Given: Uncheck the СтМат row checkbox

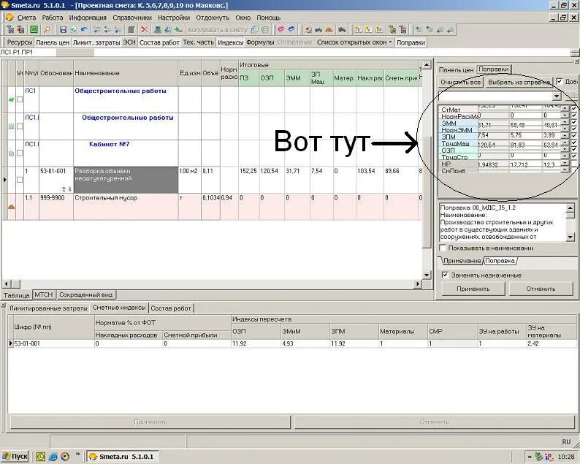Looking at the screenshot, I should click(573, 108).
